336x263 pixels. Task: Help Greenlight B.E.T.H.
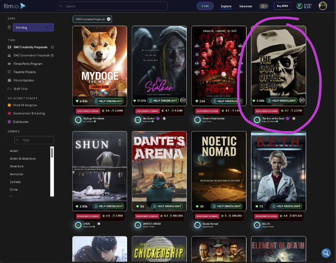(286, 206)
